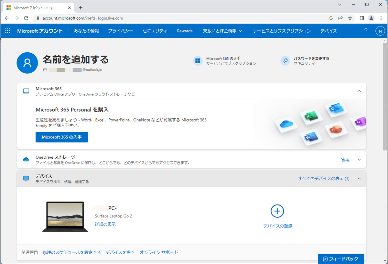The height and width of the screenshot is (264, 388).
Task: Expand the OneDrive ストレージ section chevron
Action: 359,160
